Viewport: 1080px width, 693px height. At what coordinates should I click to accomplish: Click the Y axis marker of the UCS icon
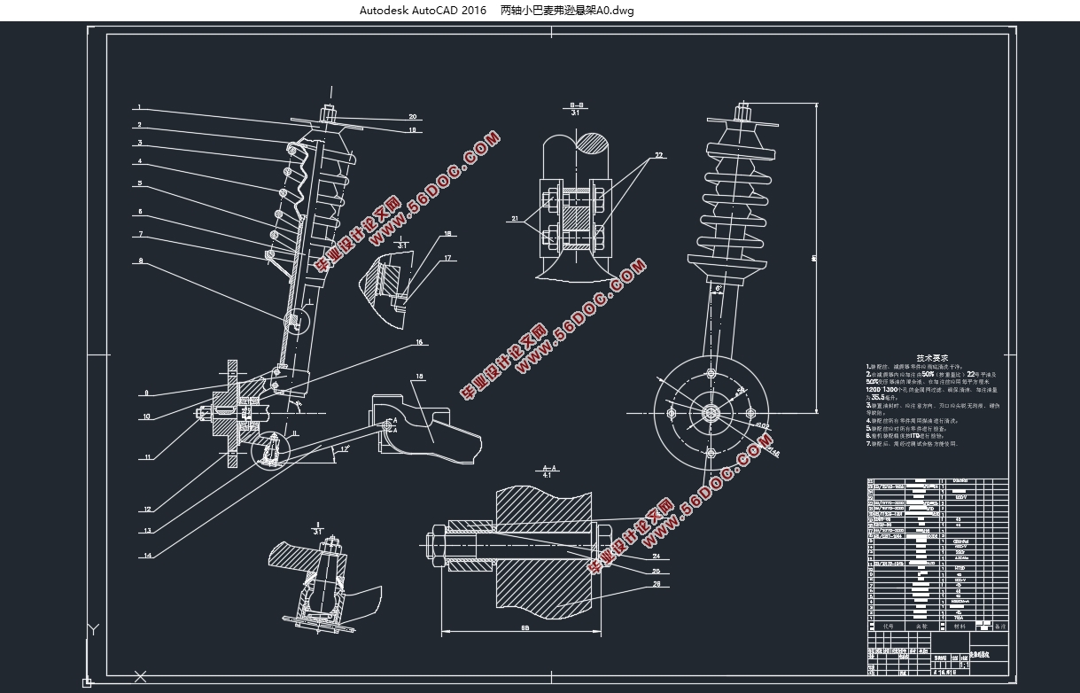point(92,630)
